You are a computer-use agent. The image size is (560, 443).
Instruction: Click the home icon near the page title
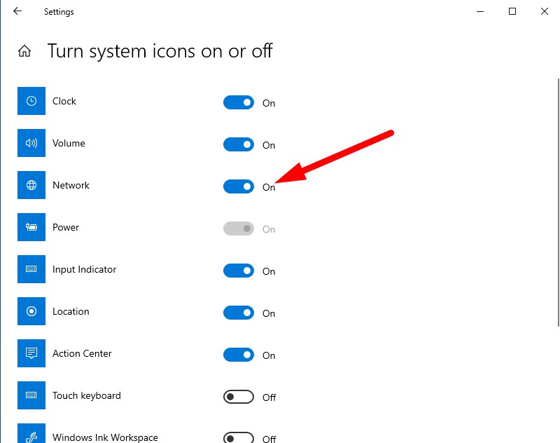[x=24, y=50]
